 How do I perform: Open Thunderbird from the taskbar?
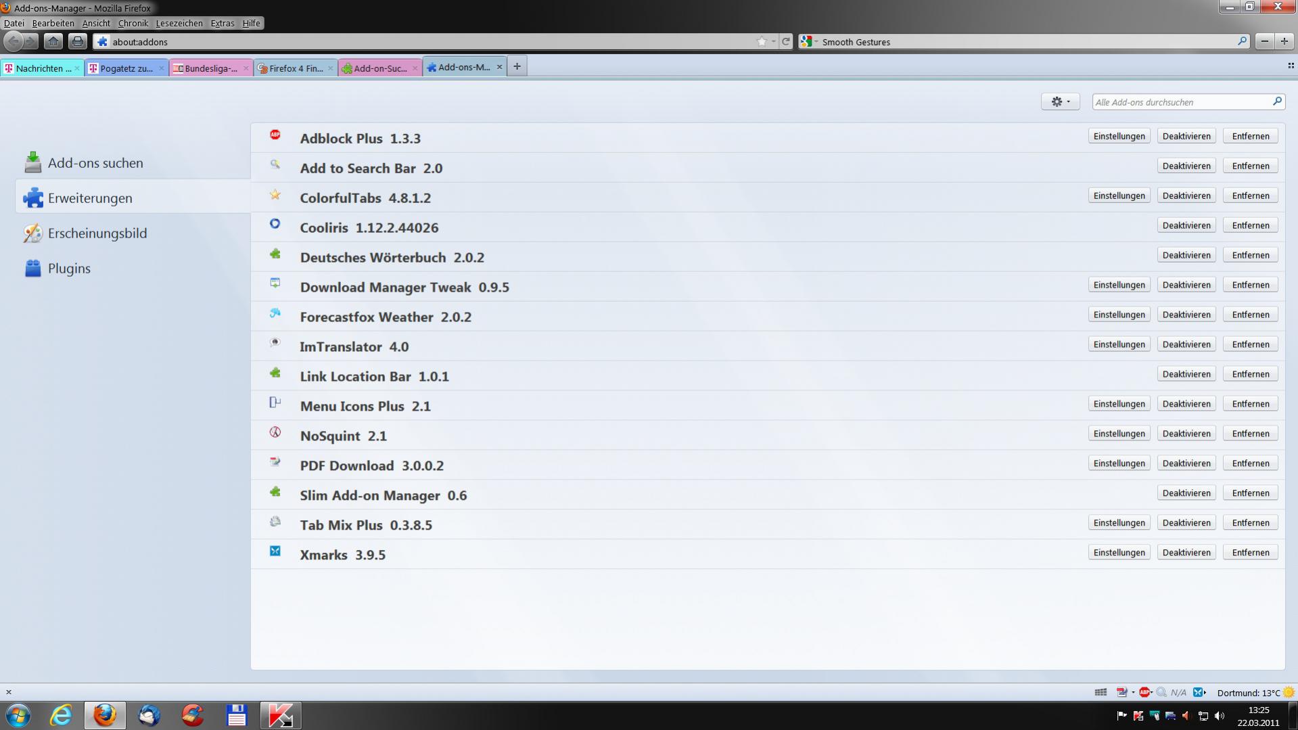149,715
